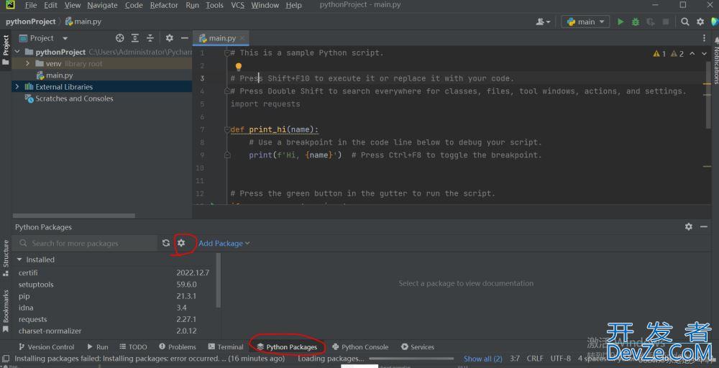Open the main run configuration dropdown
This screenshot has width=719, height=368.
585,22
